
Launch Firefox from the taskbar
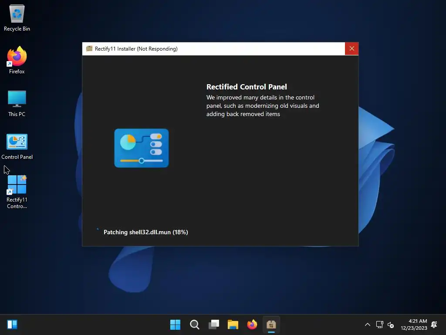point(252,325)
